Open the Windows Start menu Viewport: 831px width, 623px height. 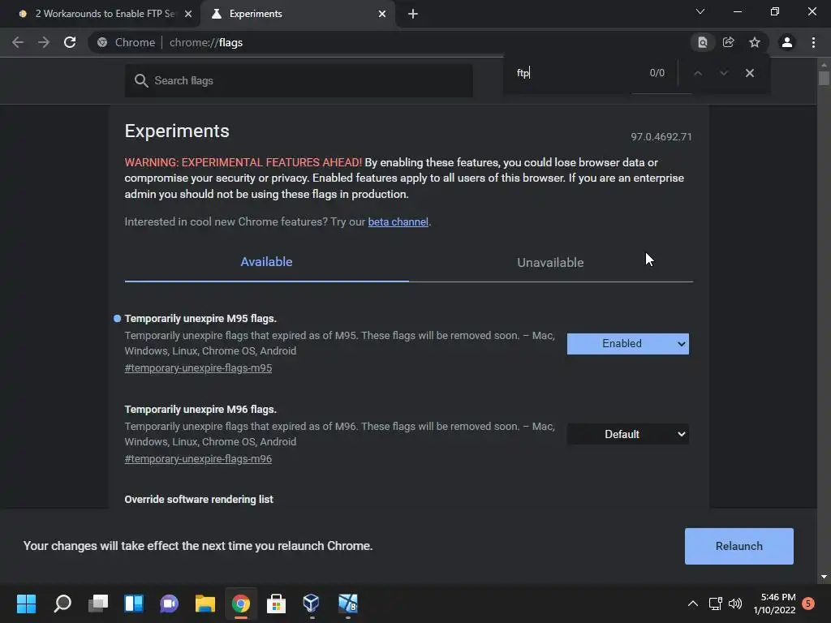pyautogui.click(x=26, y=604)
